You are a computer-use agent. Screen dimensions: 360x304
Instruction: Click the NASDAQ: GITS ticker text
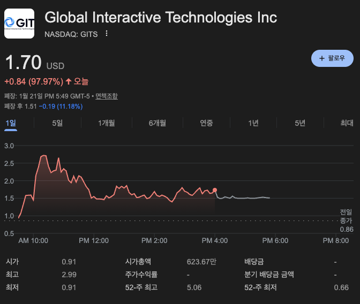point(71,34)
